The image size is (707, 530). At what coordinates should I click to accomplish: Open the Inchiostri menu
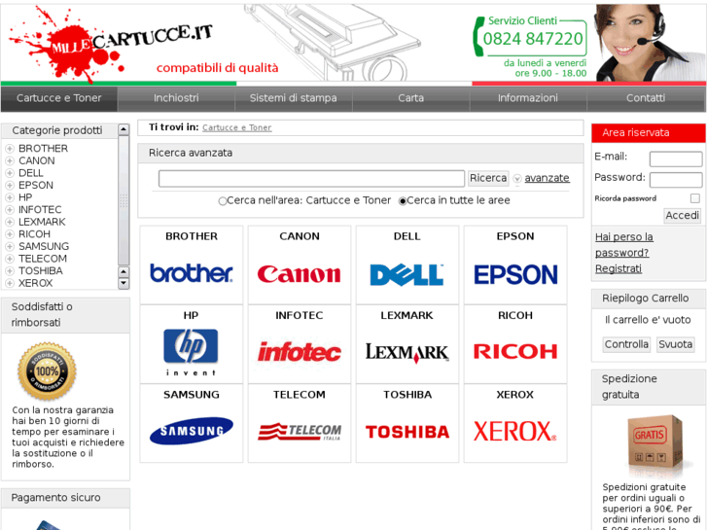click(x=176, y=98)
